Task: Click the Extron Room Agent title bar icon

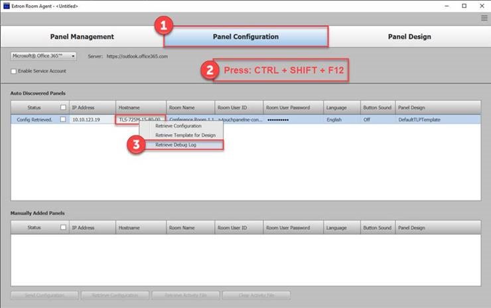Action: tap(5, 5)
